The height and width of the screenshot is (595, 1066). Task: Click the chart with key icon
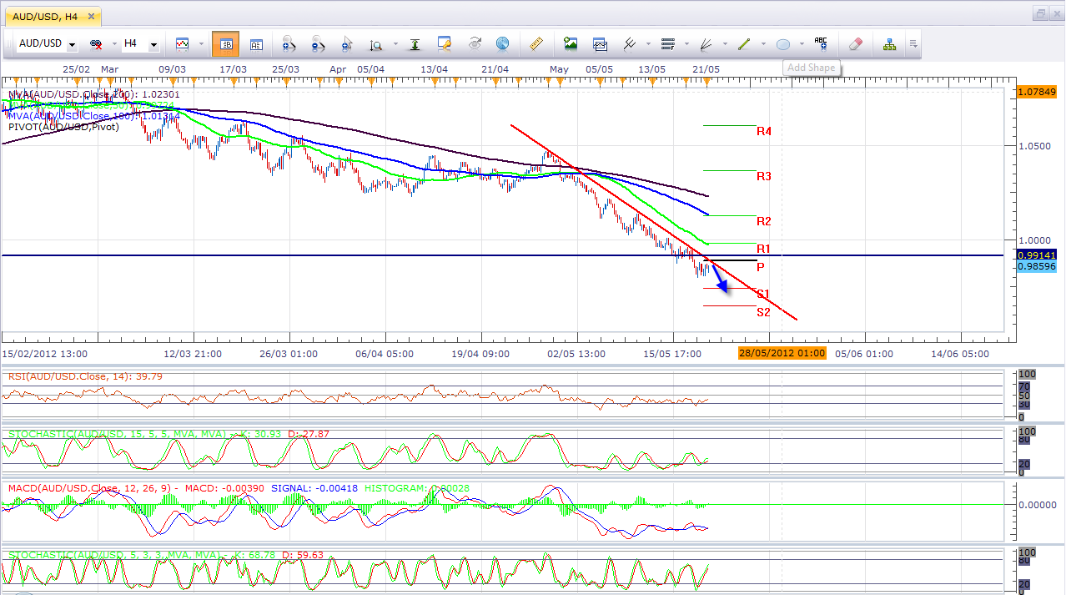(x=445, y=43)
